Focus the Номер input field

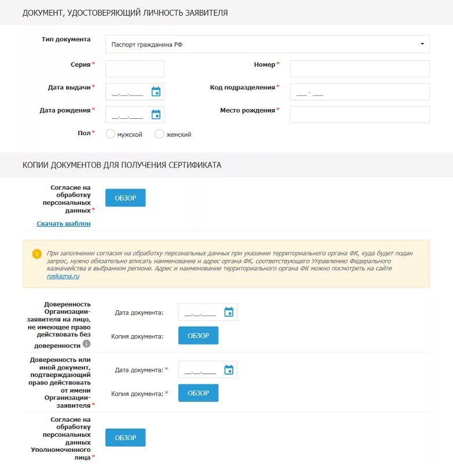360,69
